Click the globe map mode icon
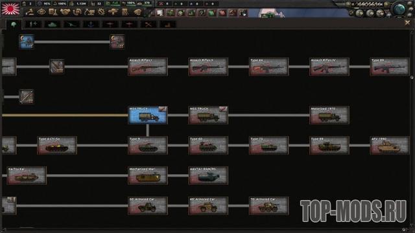This screenshot has width=415, height=233. (x=399, y=9)
